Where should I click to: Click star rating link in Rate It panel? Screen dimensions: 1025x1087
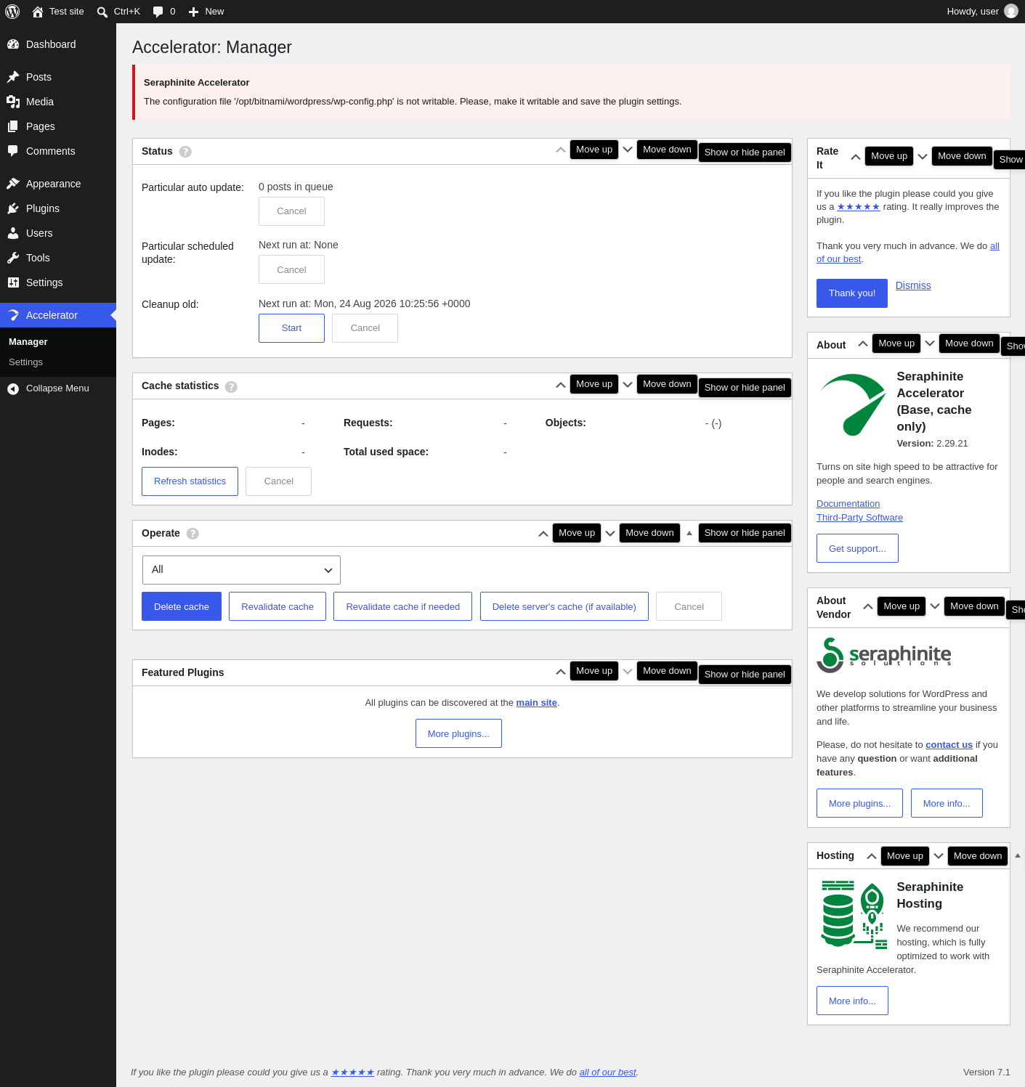[859, 207]
